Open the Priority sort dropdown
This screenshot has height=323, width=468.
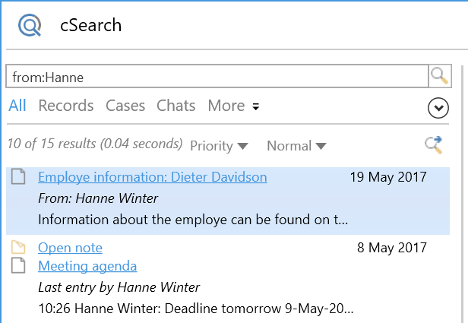pyautogui.click(x=219, y=146)
